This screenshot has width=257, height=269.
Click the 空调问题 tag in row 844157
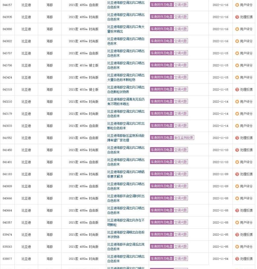[181, 5]
